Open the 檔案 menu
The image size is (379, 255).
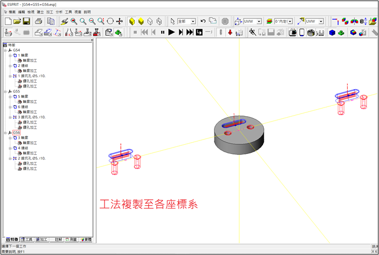pyautogui.click(x=12, y=11)
